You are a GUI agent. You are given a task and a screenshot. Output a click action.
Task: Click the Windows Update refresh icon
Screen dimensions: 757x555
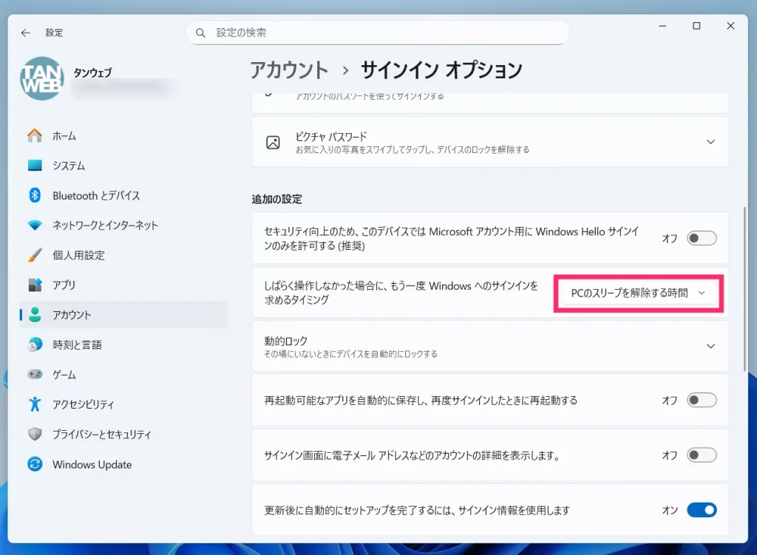click(35, 464)
